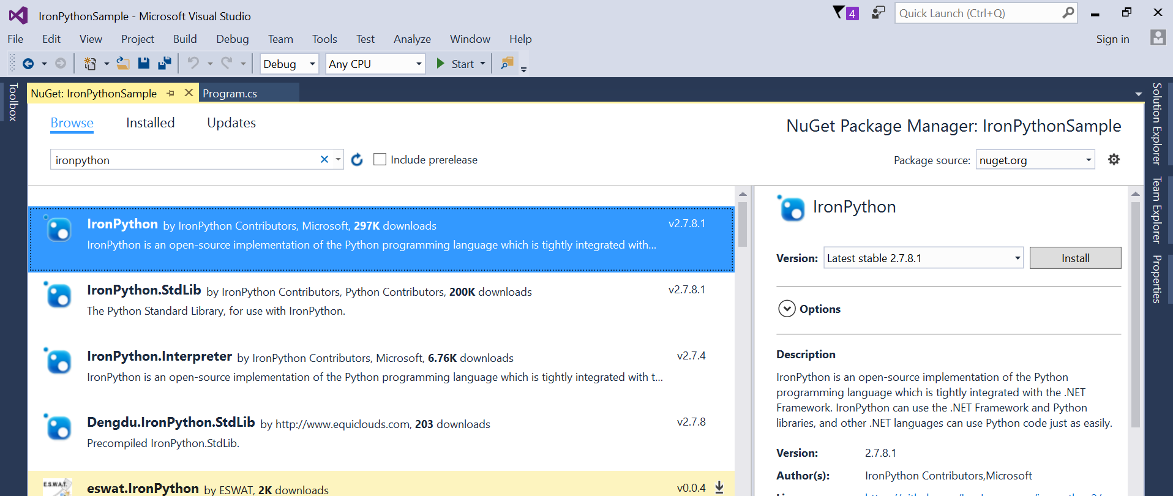Open the Build menu
Image resolution: width=1173 pixels, height=496 pixels.
[185, 39]
